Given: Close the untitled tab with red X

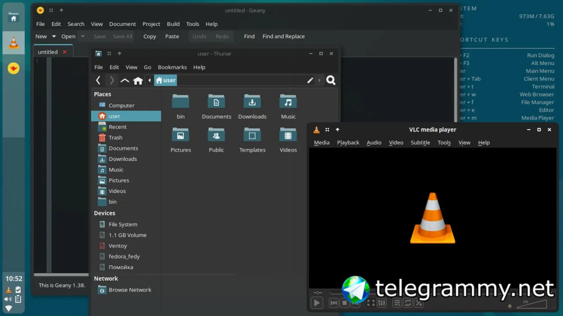Looking at the screenshot, I should pyautogui.click(x=65, y=52).
